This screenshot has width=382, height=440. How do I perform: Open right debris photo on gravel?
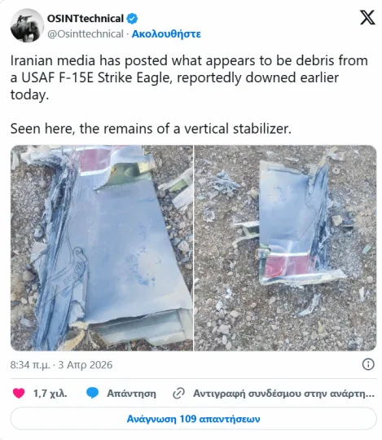[x=285, y=248]
